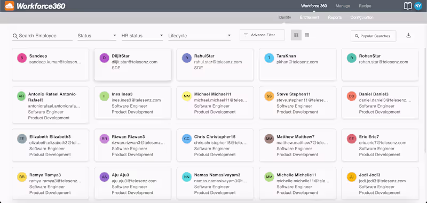427x203 pixels.
Task: Click the Advance Filter button
Action: 262,35
